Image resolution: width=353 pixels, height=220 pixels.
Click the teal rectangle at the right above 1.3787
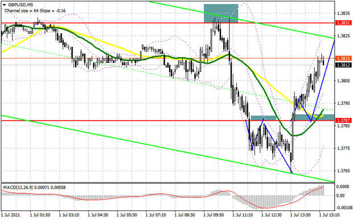[313, 117]
